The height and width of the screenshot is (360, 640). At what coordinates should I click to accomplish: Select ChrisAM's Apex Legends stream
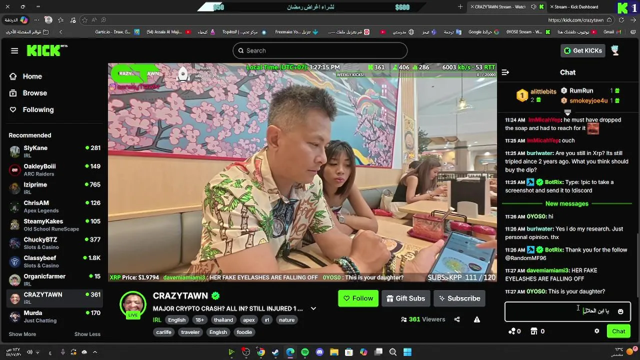[x=54, y=206]
